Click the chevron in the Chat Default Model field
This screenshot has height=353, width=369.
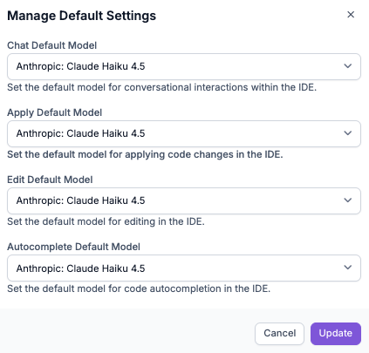348,66
